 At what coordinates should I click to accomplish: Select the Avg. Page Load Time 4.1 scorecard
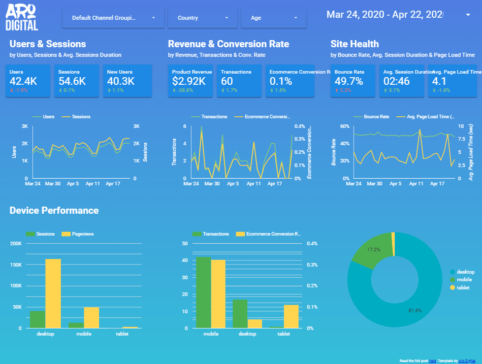pos(453,81)
